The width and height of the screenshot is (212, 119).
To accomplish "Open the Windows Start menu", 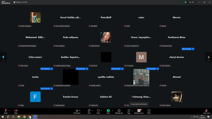I will [3, 117].
